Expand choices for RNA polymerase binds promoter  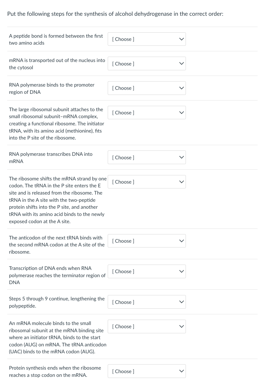[146, 88]
